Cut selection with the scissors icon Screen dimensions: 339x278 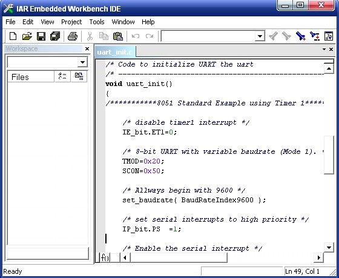pyautogui.click(x=90, y=36)
